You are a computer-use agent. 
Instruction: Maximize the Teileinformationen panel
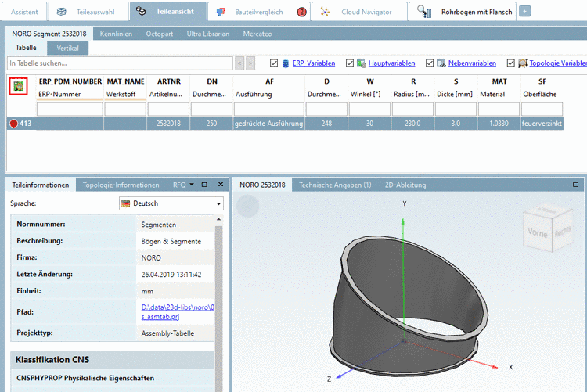pos(204,184)
